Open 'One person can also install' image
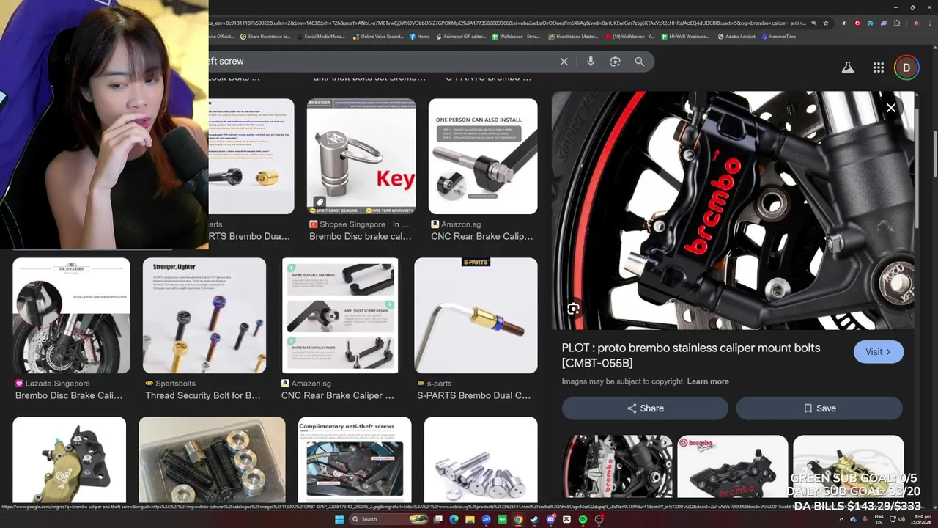This screenshot has width=938, height=528. 483,156
